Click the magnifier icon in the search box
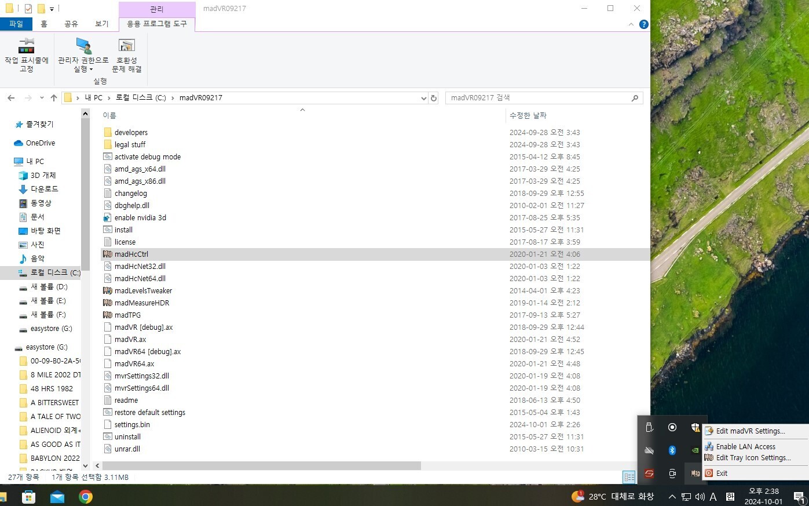Image resolution: width=809 pixels, height=506 pixels. tap(635, 98)
